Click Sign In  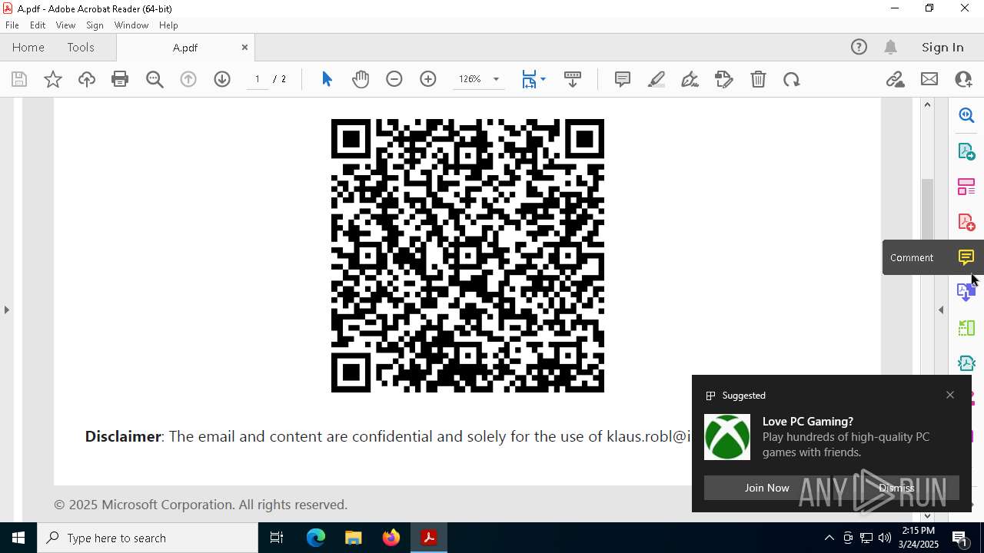pos(942,48)
